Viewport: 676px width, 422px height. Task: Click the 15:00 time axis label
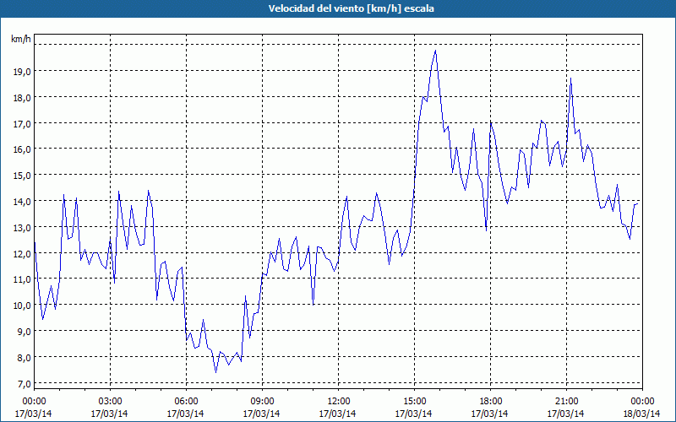tap(414, 402)
